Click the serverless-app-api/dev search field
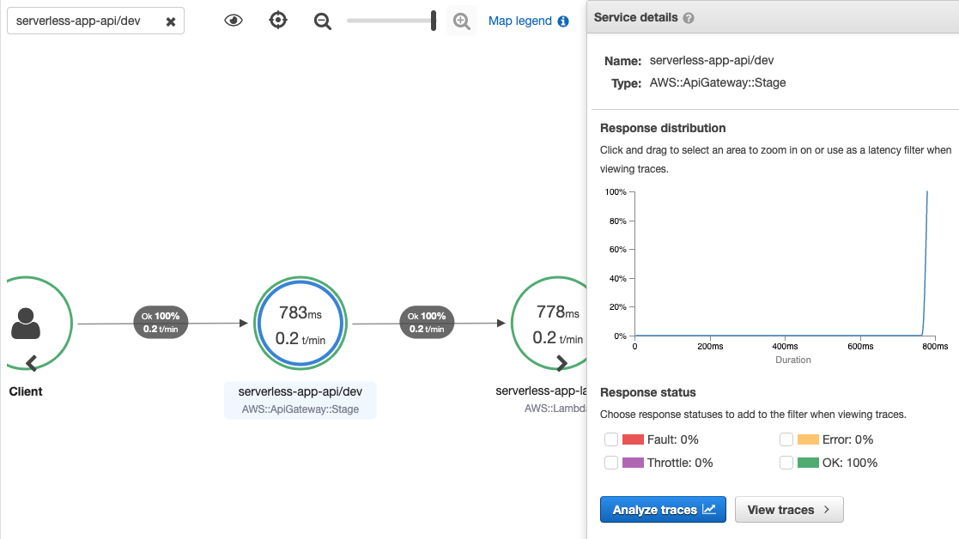This screenshot has height=539, width=959. click(95, 21)
